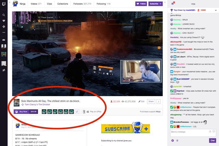Click the xBullseyeHD username in chat

click(176, 42)
